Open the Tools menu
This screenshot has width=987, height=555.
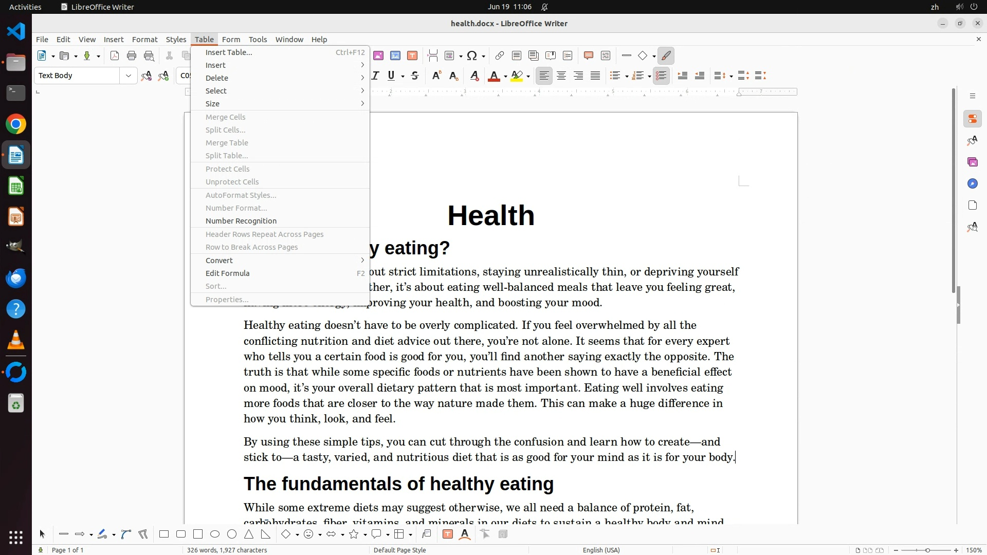pos(258,40)
